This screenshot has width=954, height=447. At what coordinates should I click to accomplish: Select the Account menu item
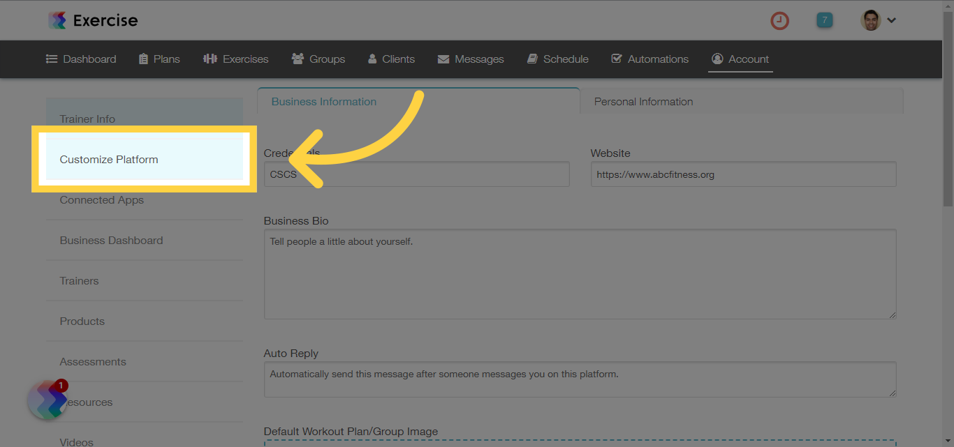[740, 59]
